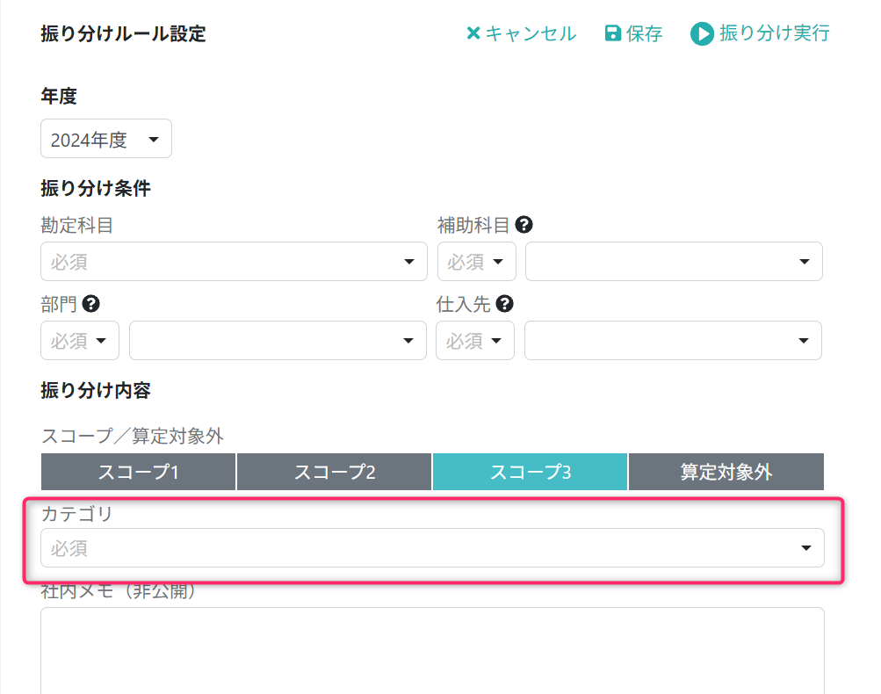Select the スコープ1 option

(139, 472)
